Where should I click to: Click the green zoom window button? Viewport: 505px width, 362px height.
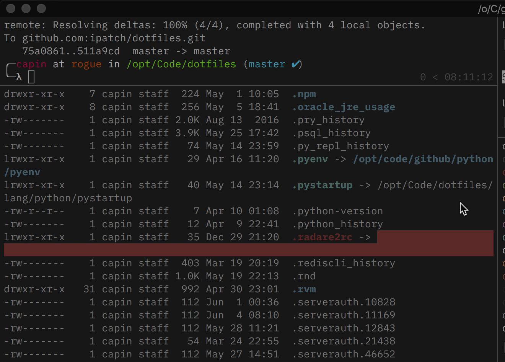pos(41,8)
